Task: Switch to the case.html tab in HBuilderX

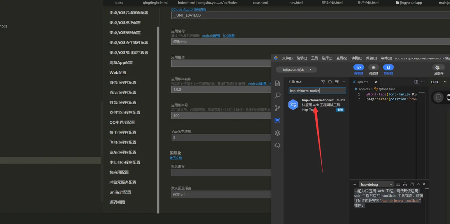Action: point(260,3)
